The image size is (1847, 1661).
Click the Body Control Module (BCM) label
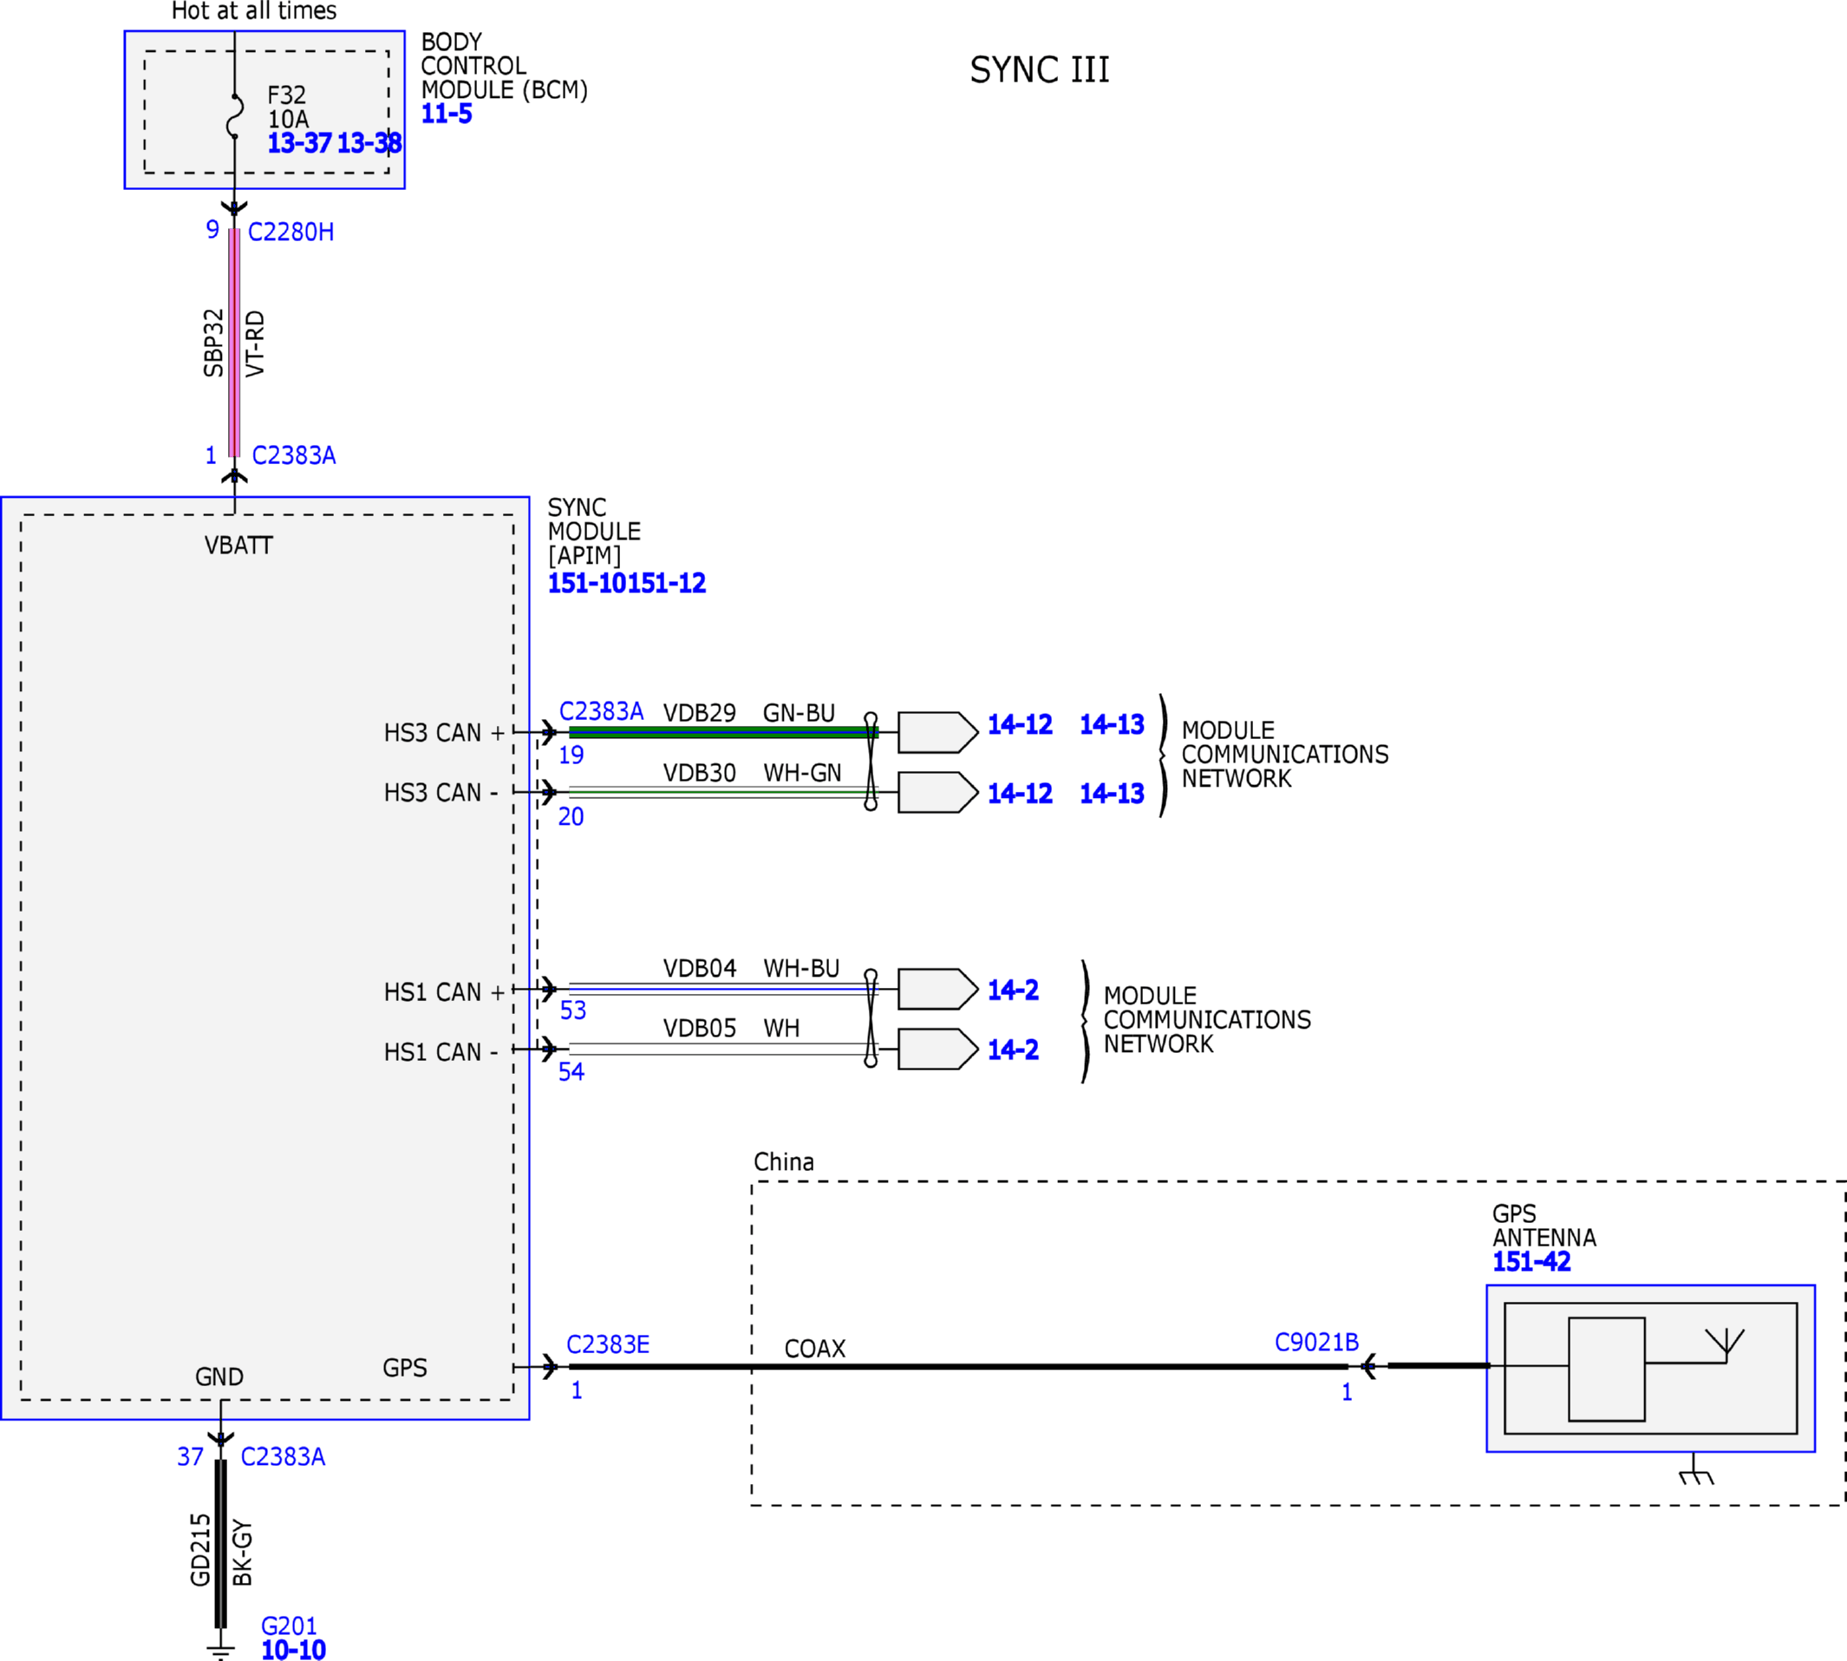(x=505, y=67)
